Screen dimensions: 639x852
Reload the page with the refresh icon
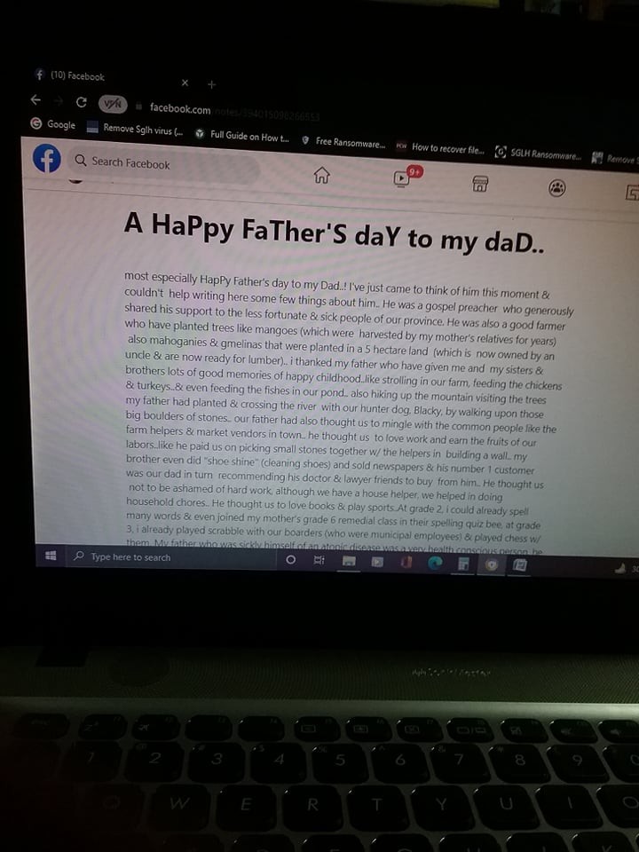click(x=82, y=101)
